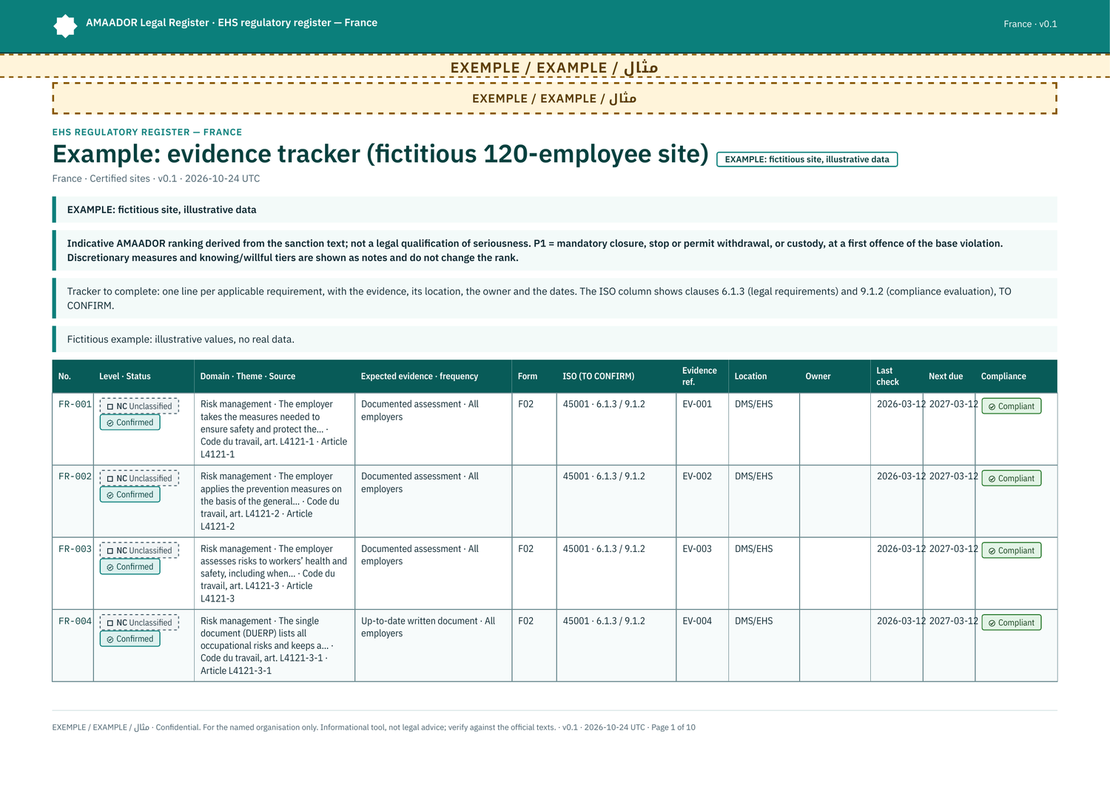The image size is (1110, 785).
Task: Click the 'EXAMPLE: fictitious site, illustrative data' title tag
Action: point(807,159)
